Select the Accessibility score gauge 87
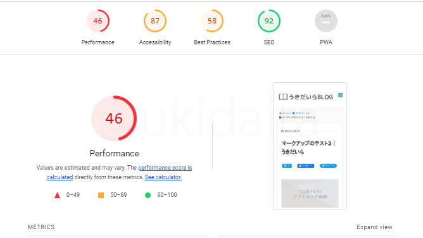Viewport: 423px width, 238px height. tap(155, 21)
